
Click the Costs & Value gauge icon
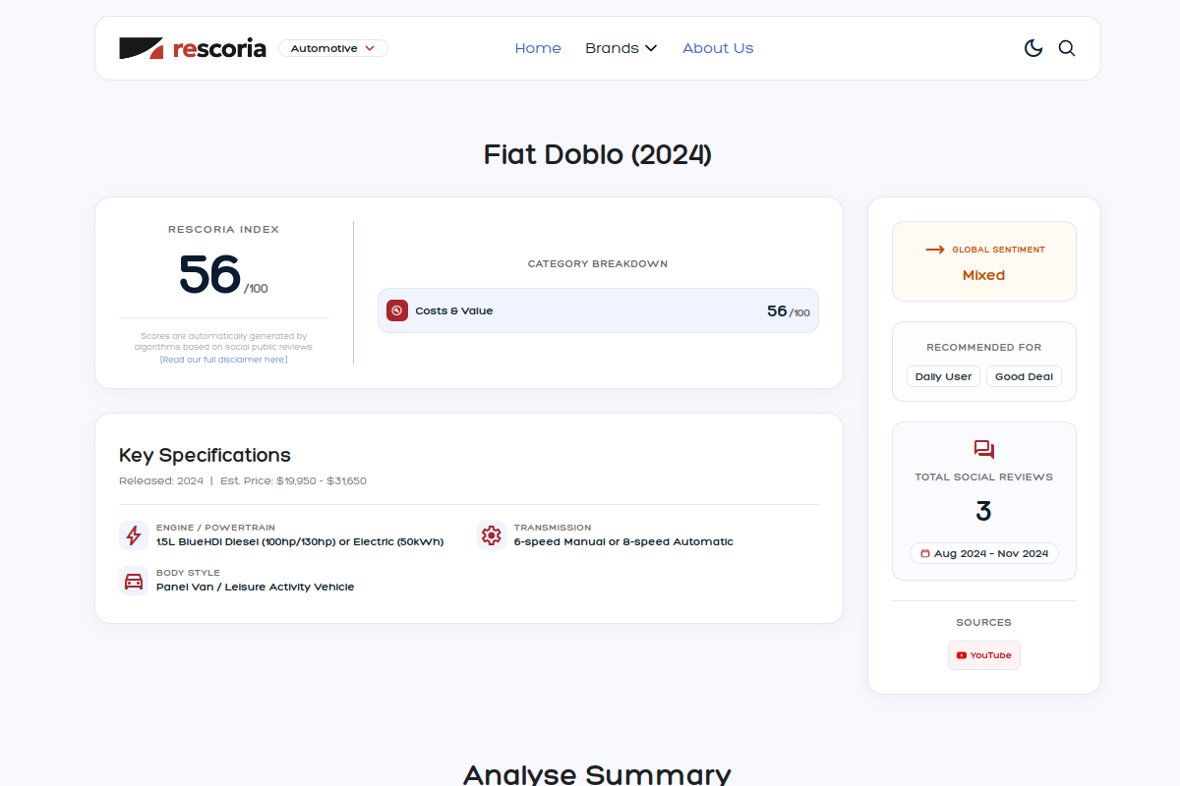[x=397, y=310]
